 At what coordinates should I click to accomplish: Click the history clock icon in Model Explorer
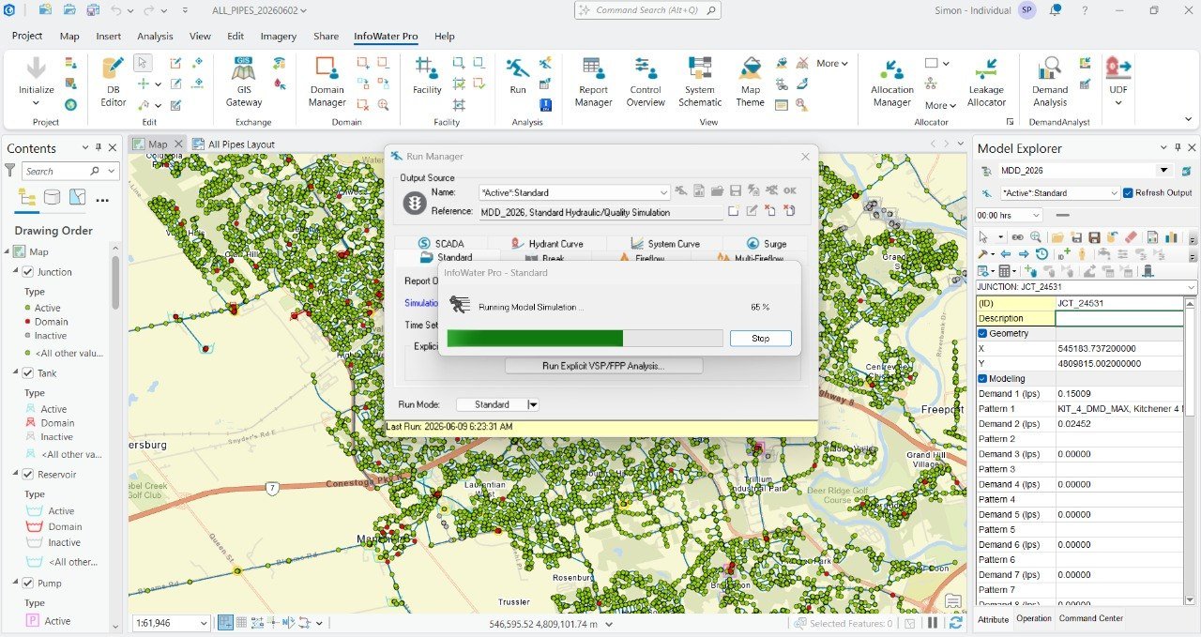[1042, 254]
